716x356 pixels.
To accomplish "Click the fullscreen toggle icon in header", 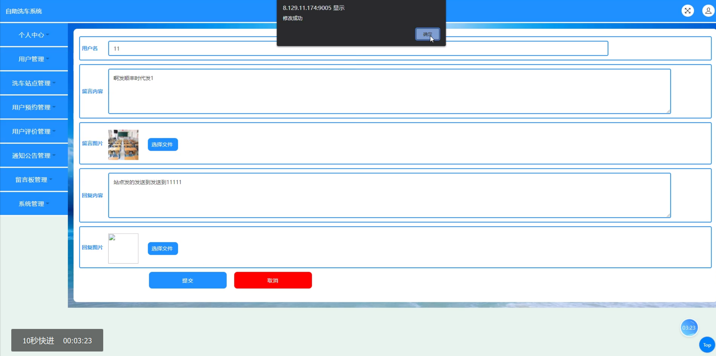I will [688, 11].
